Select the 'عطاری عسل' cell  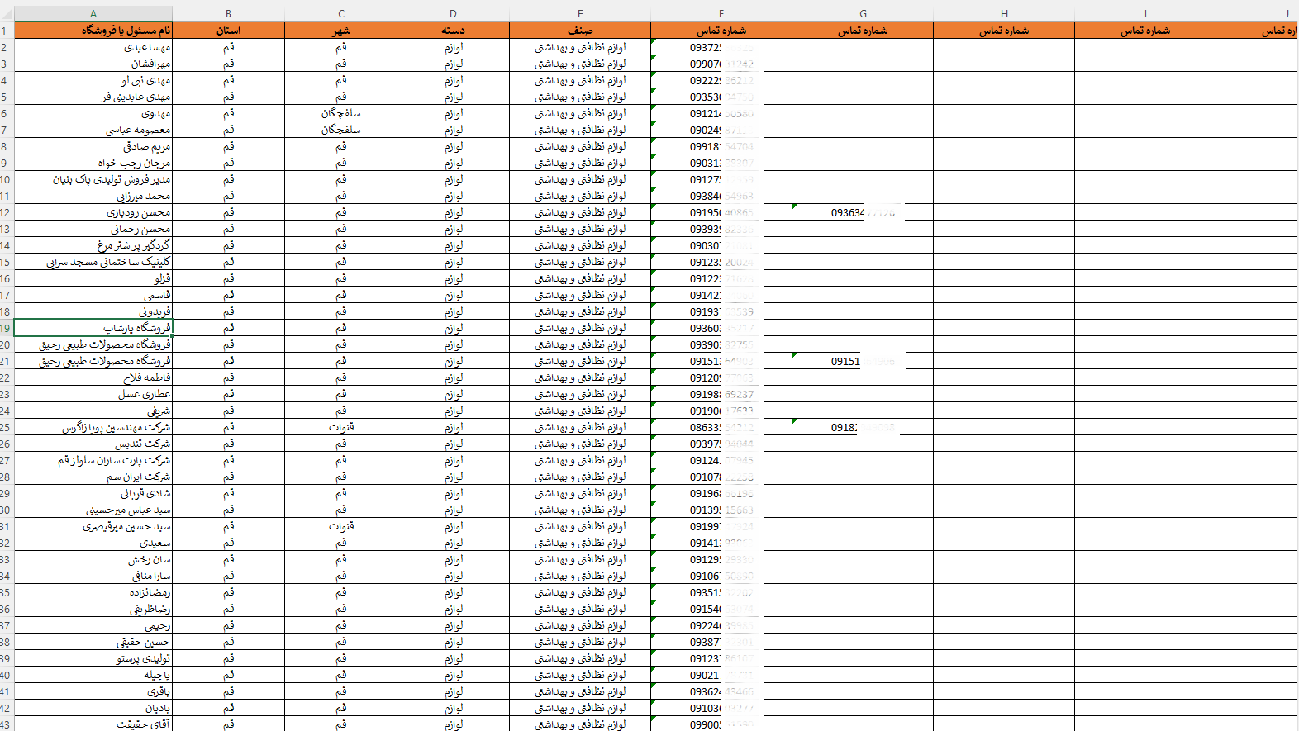tap(93, 394)
